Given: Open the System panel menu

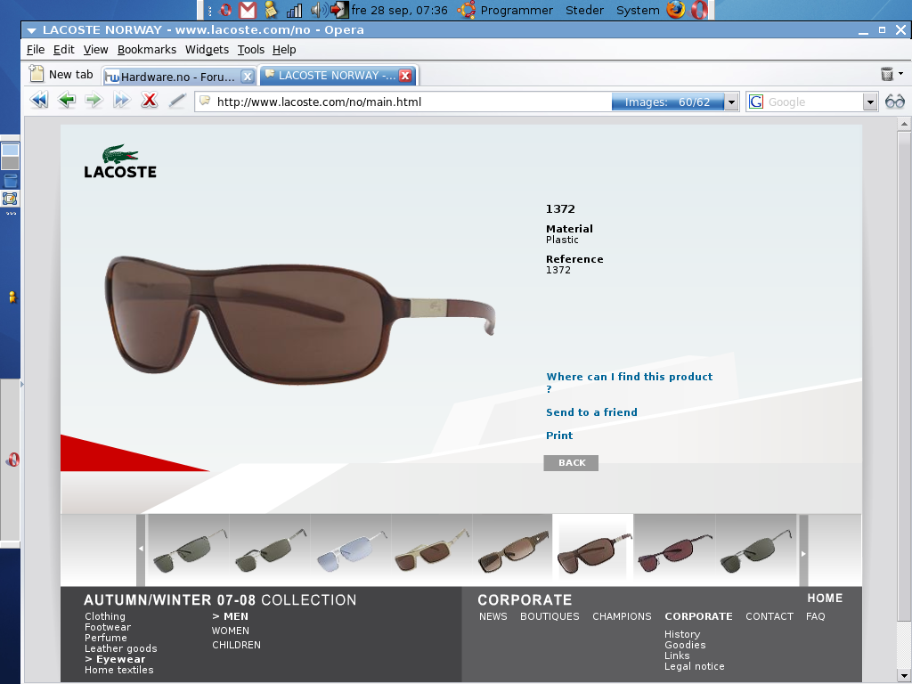Looking at the screenshot, I should pos(638,11).
